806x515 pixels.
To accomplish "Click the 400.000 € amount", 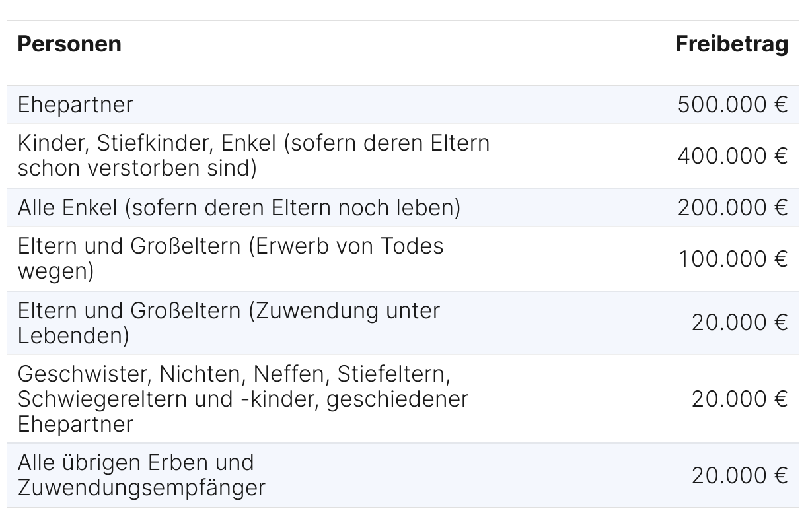I will pyautogui.click(x=733, y=156).
